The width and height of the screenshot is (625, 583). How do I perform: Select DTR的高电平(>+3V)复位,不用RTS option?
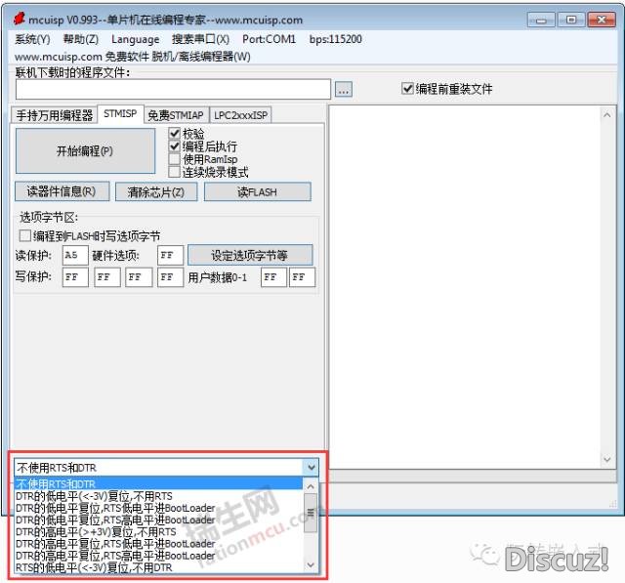[158, 532]
